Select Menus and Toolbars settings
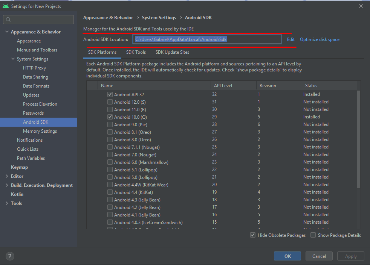This screenshot has width=370, height=265. [37, 50]
